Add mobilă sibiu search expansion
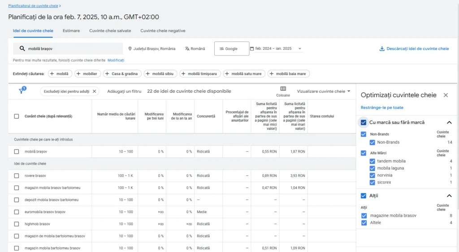 160,74
